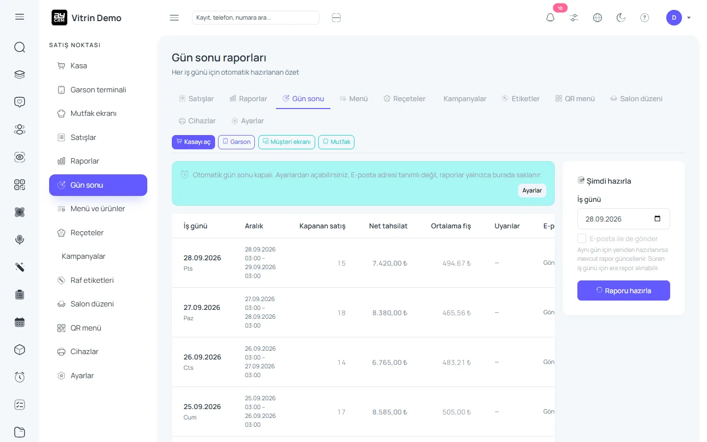Click the stacked layers icon in left rail
Screen dimensions: 707x442
(20, 75)
